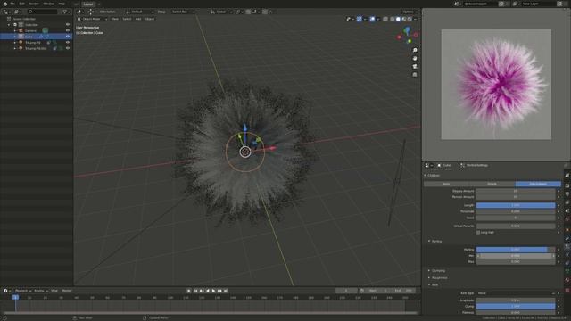Click the viewport zoom magnifier gizmo
The height and width of the screenshot is (321, 571).
[415, 50]
